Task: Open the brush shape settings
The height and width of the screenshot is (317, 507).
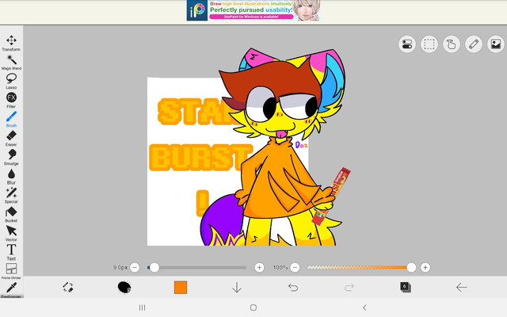Action: 124,287
